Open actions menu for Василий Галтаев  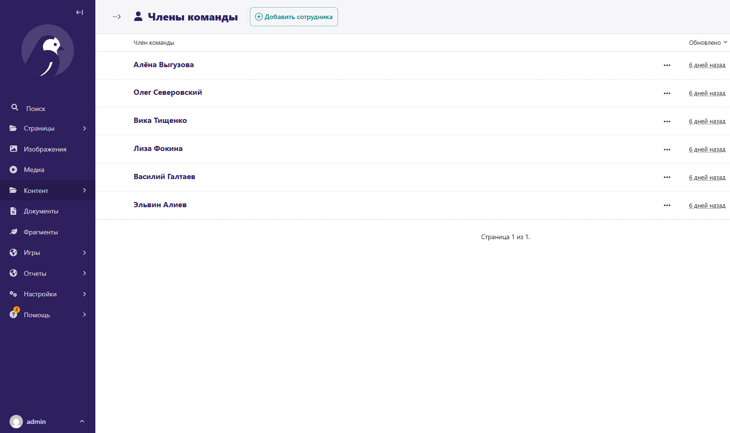pos(667,177)
